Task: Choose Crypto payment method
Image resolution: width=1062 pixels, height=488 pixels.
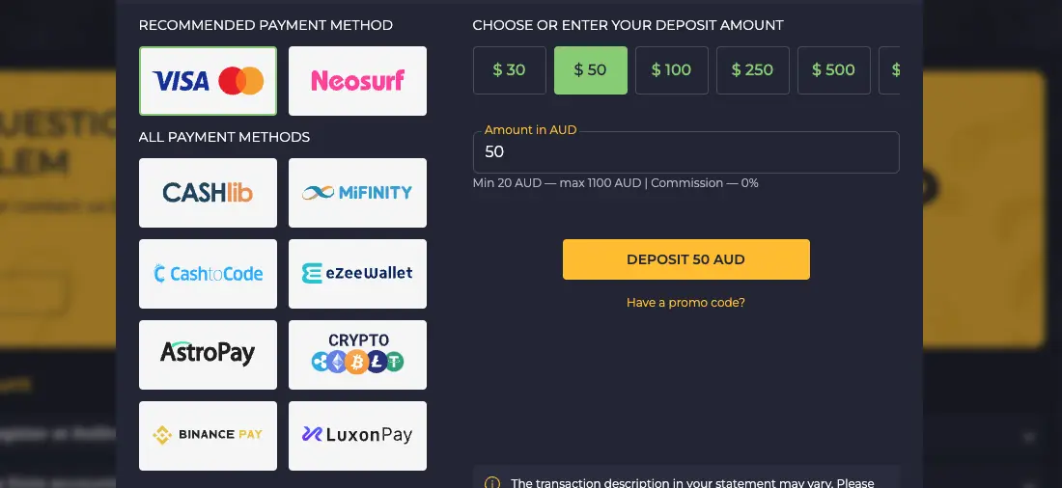Action: tap(357, 355)
